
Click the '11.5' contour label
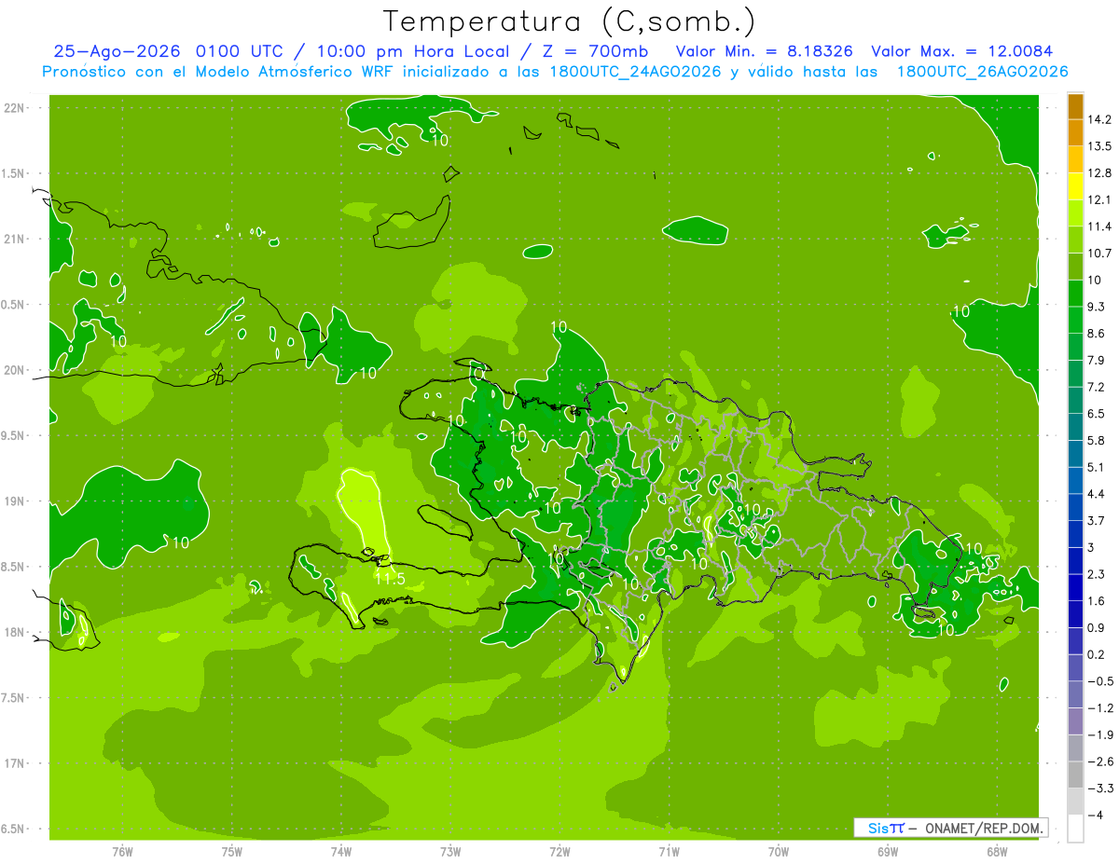(390, 579)
